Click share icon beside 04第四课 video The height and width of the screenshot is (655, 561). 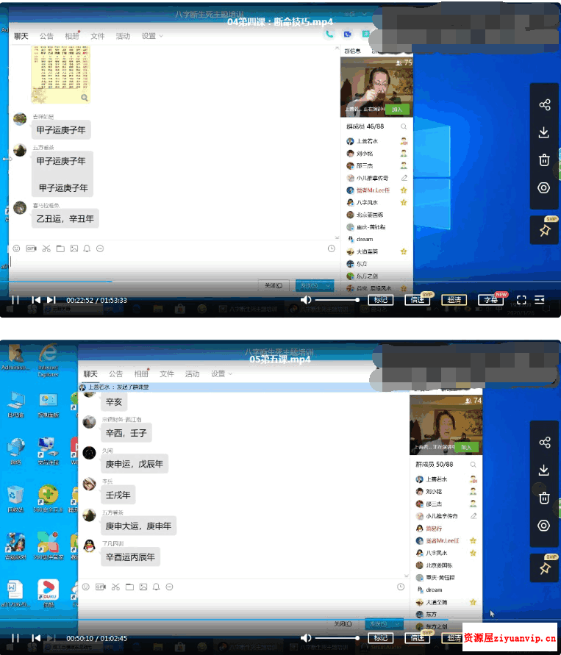pyautogui.click(x=544, y=104)
